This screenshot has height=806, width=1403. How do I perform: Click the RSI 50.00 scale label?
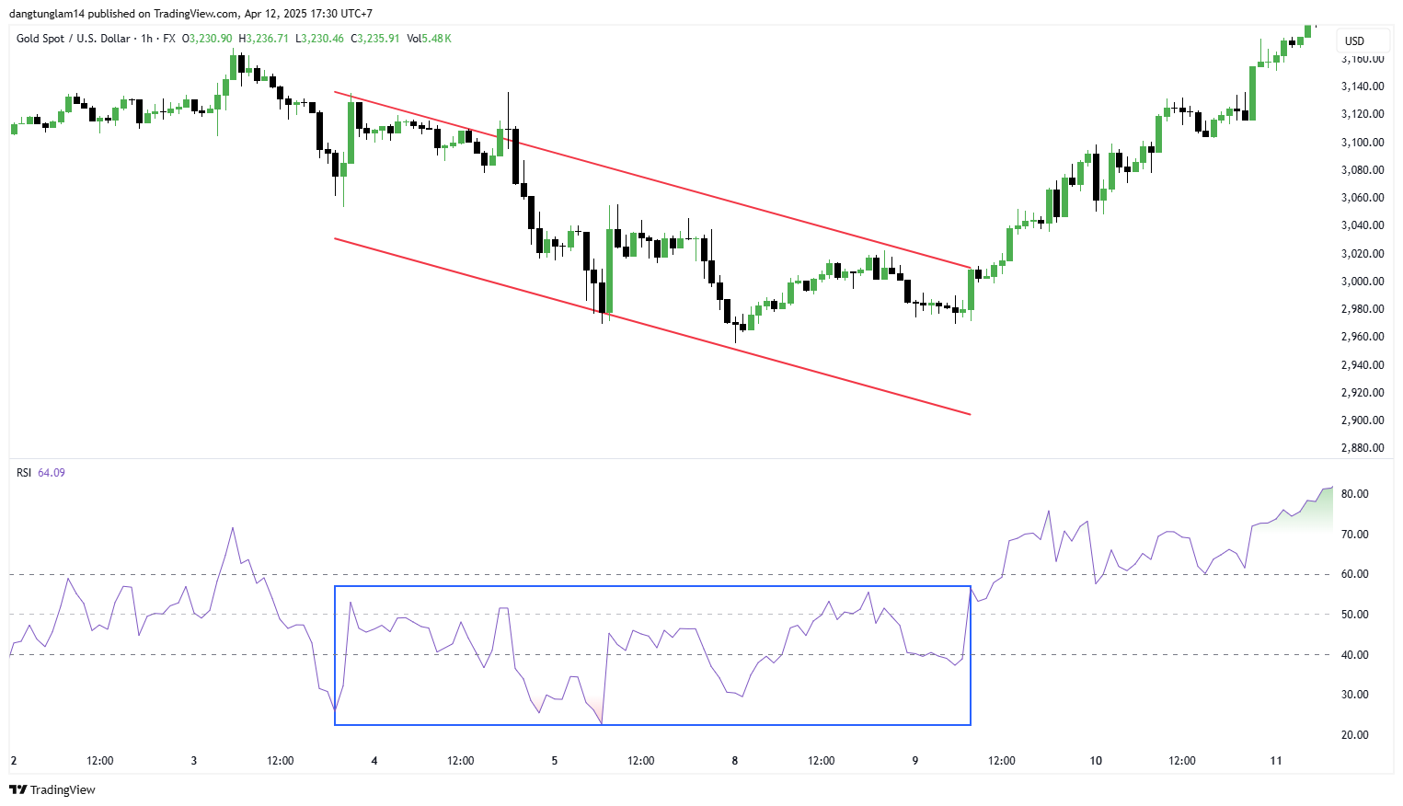click(x=1355, y=615)
